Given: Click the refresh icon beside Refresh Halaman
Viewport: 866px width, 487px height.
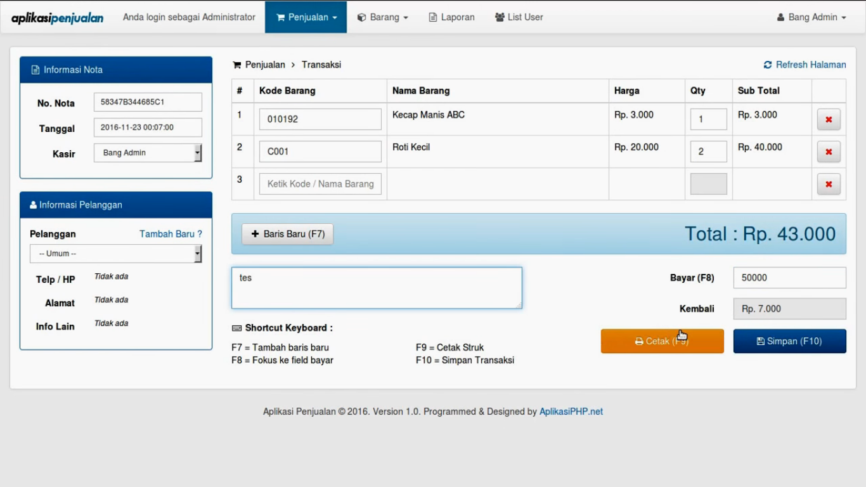Looking at the screenshot, I should [x=768, y=65].
